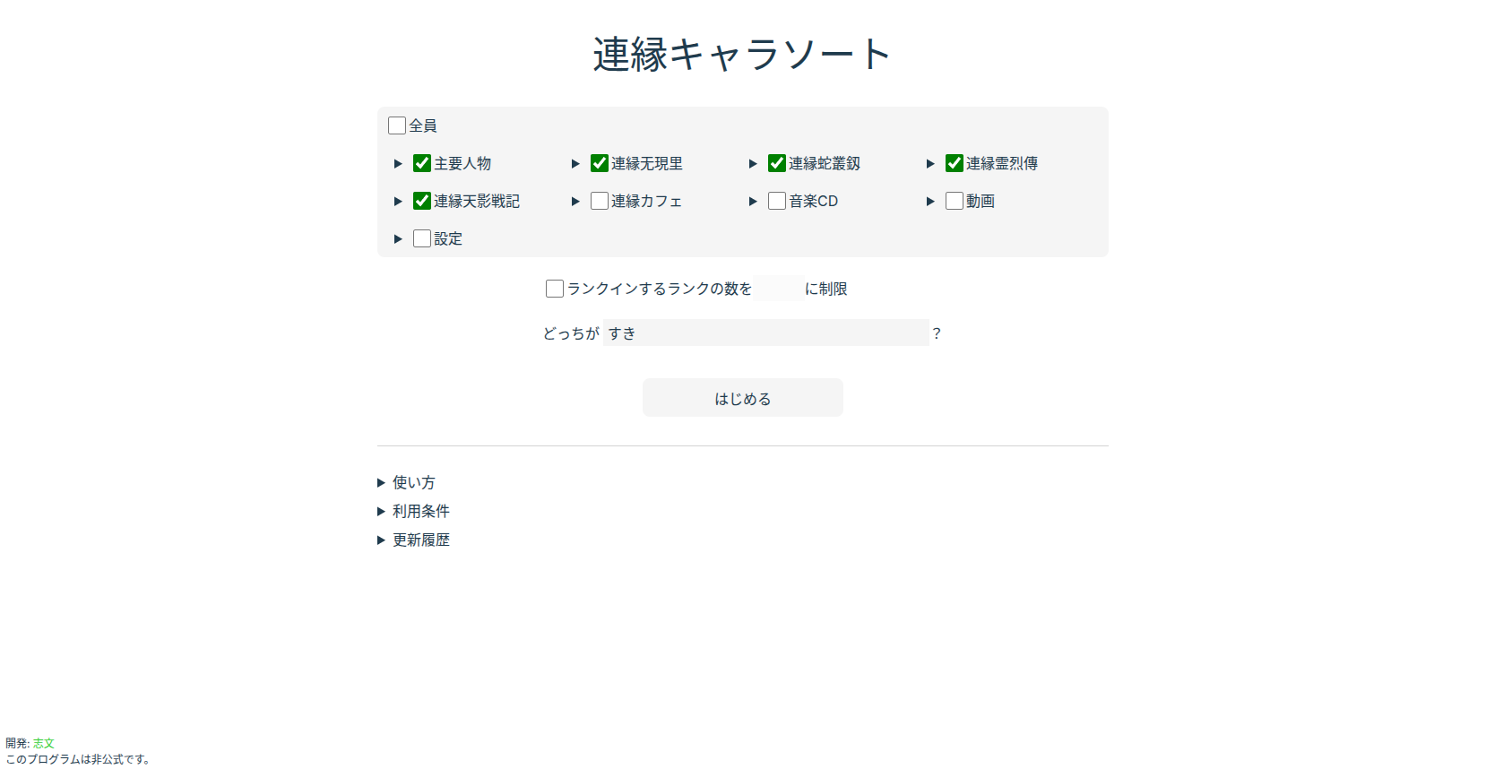Open the developer 志文 link
Viewport: 1486px width, 769px height.
tap(44, 743)
